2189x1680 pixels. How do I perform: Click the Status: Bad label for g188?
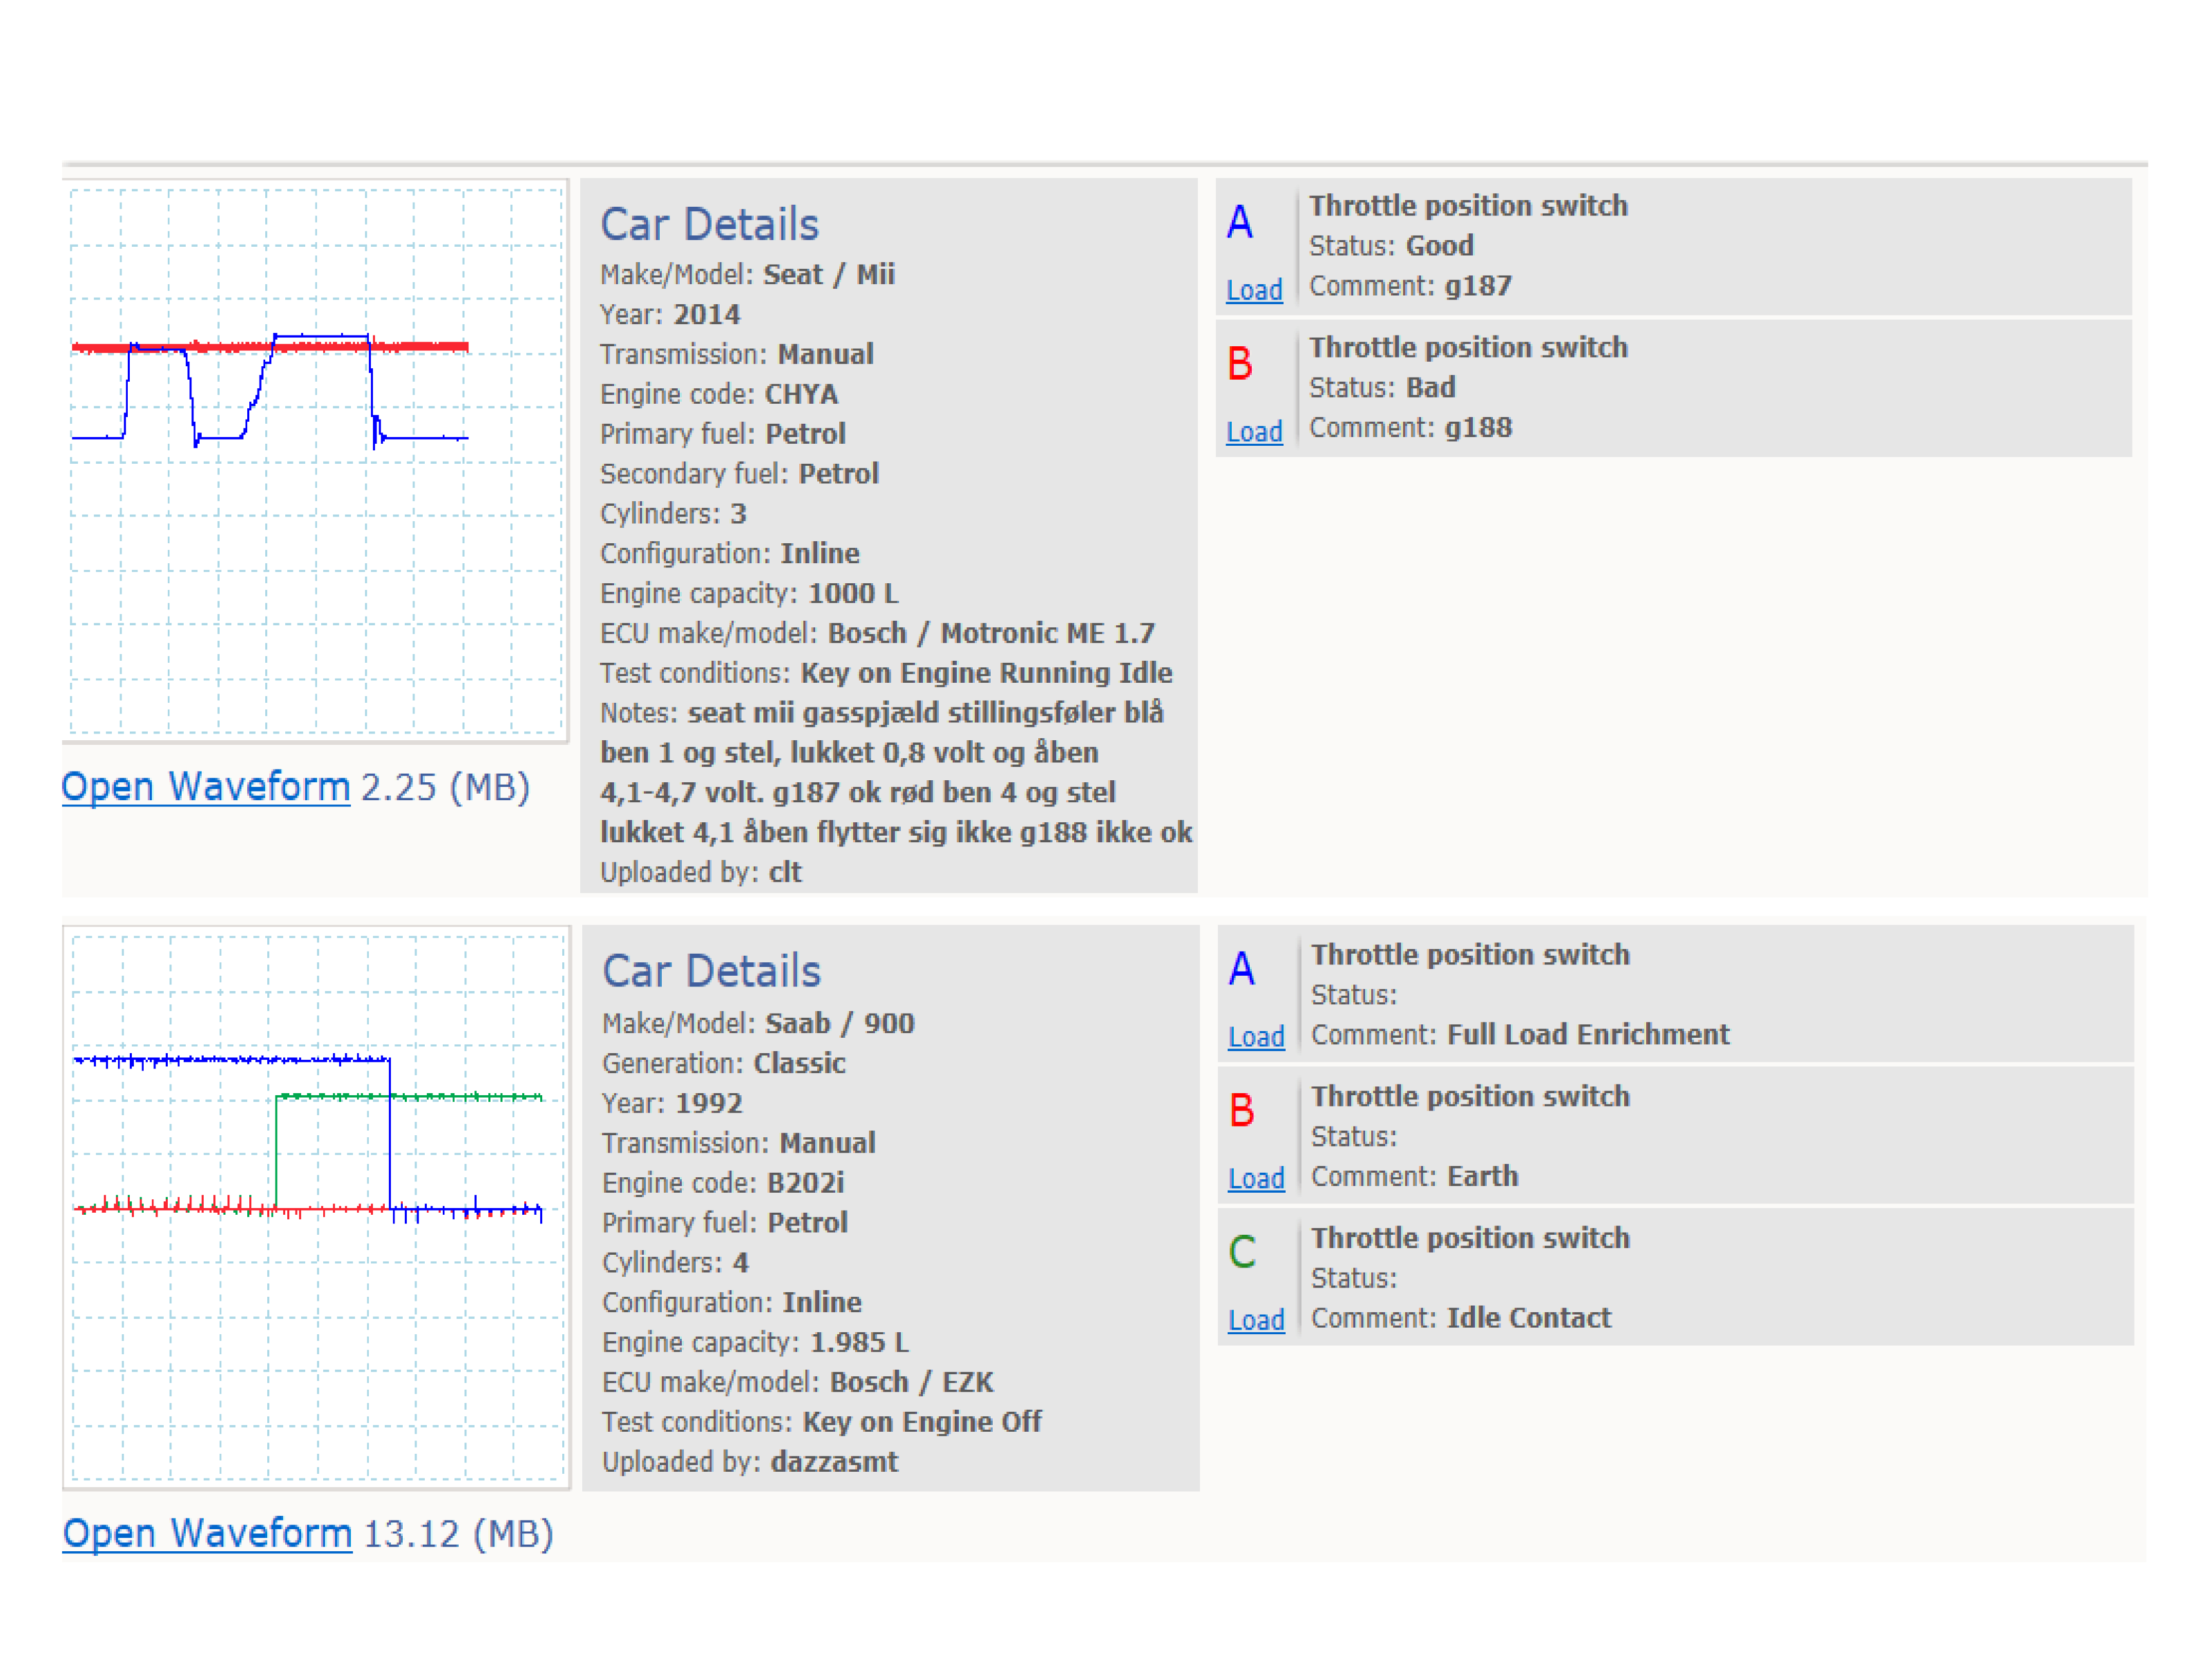1382,388
